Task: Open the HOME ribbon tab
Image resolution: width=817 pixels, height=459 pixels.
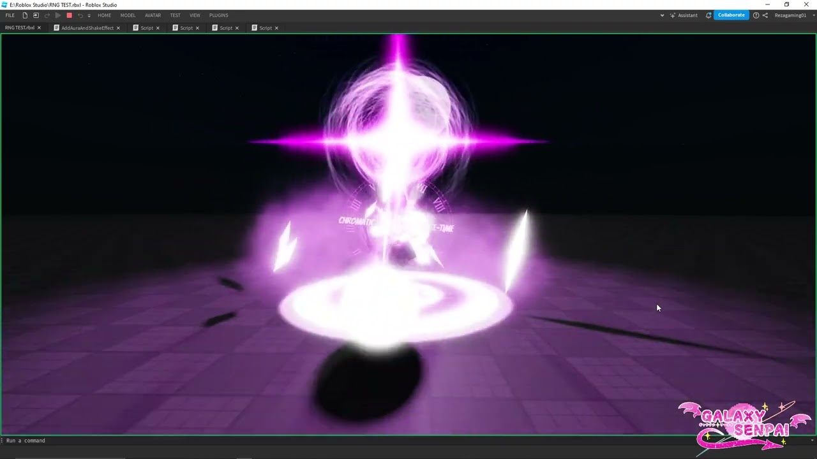Action: pyautogui.click(x=105, y=15)
